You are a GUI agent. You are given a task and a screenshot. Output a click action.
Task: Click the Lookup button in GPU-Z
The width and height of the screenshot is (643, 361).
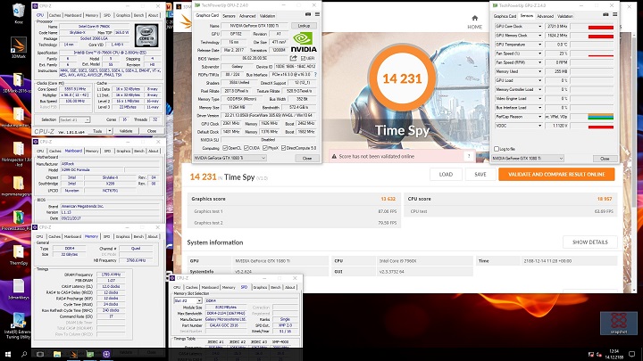(x=304, y=25)
